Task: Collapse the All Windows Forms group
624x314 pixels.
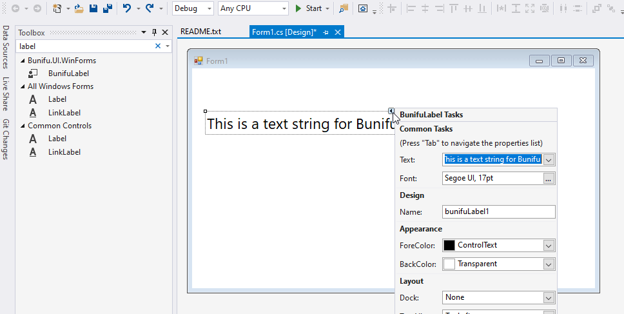Action: pos(23,86)
